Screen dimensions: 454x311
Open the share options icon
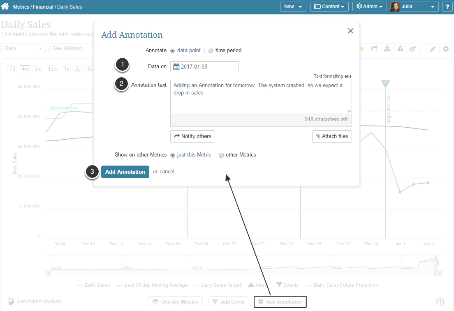click(x=374, y=48)
